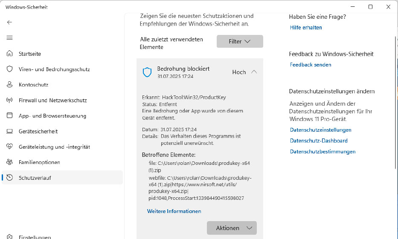This screenshot has height=239, width=398.
Task: Click the back arrow icon
Action: click(x=9, y=22)
